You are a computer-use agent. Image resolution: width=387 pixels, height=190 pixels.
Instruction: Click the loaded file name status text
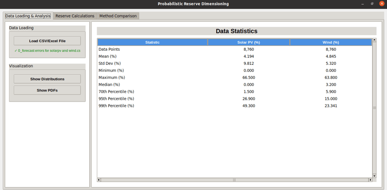[47, 50]
